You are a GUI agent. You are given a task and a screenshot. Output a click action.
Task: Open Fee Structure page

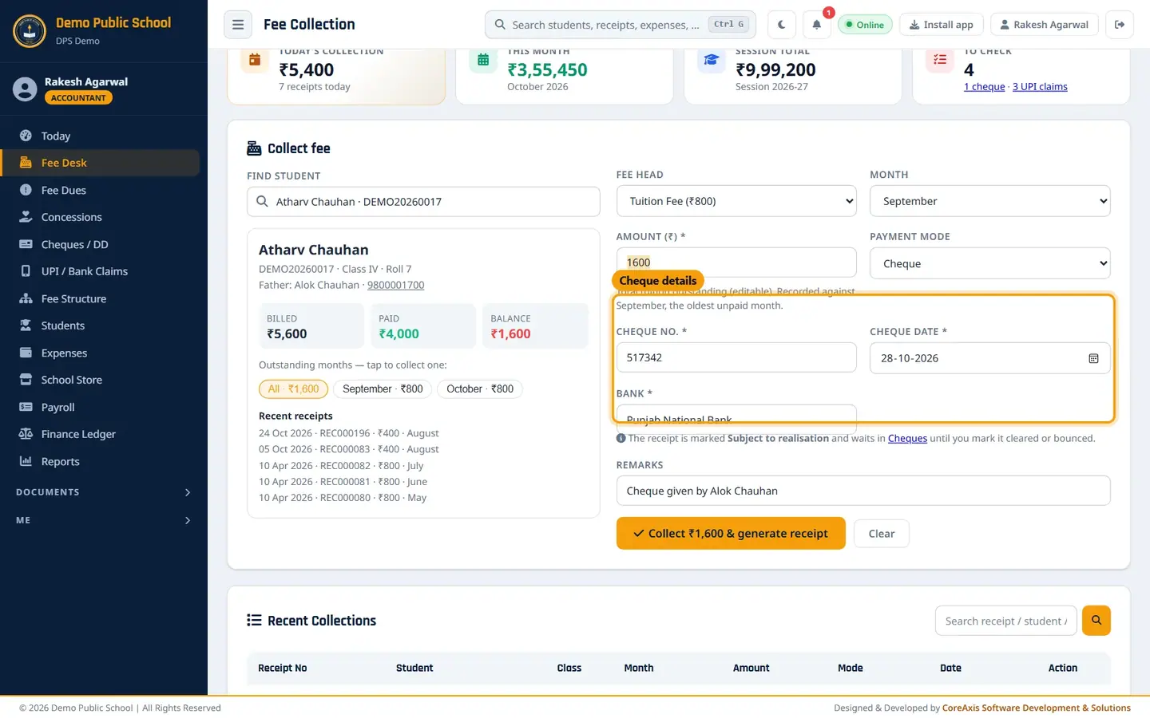pyautogui.click(x=100, y=298)
